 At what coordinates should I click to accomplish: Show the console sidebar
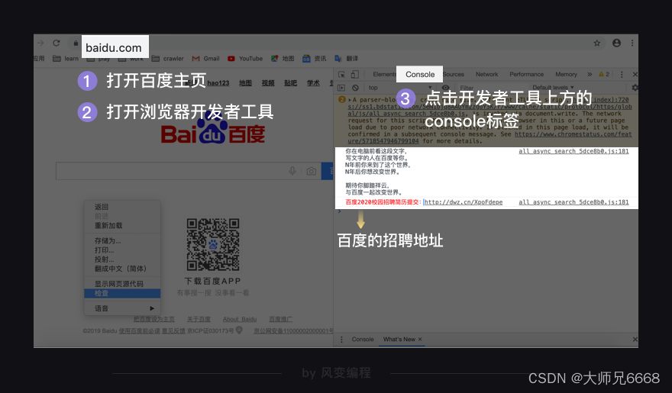341,88
